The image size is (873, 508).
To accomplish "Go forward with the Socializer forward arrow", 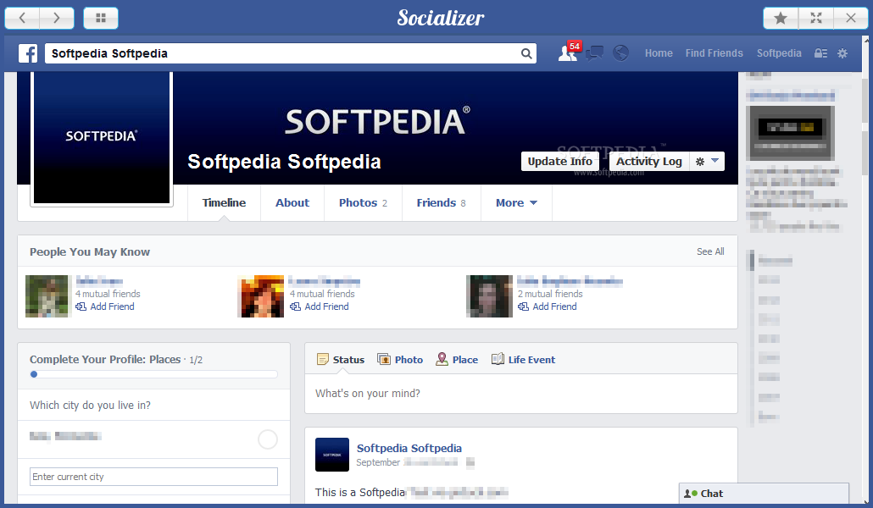I will coord(57,18).
